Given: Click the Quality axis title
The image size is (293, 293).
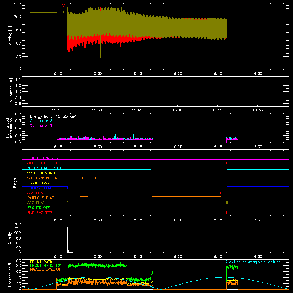Looking at the screenshot, I should tap(10, 238).
